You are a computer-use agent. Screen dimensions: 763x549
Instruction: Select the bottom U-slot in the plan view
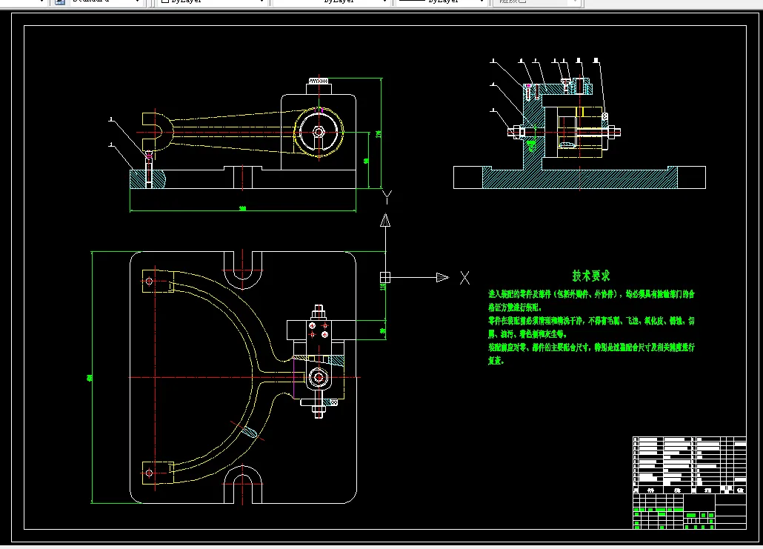click(x=243, y=485)
